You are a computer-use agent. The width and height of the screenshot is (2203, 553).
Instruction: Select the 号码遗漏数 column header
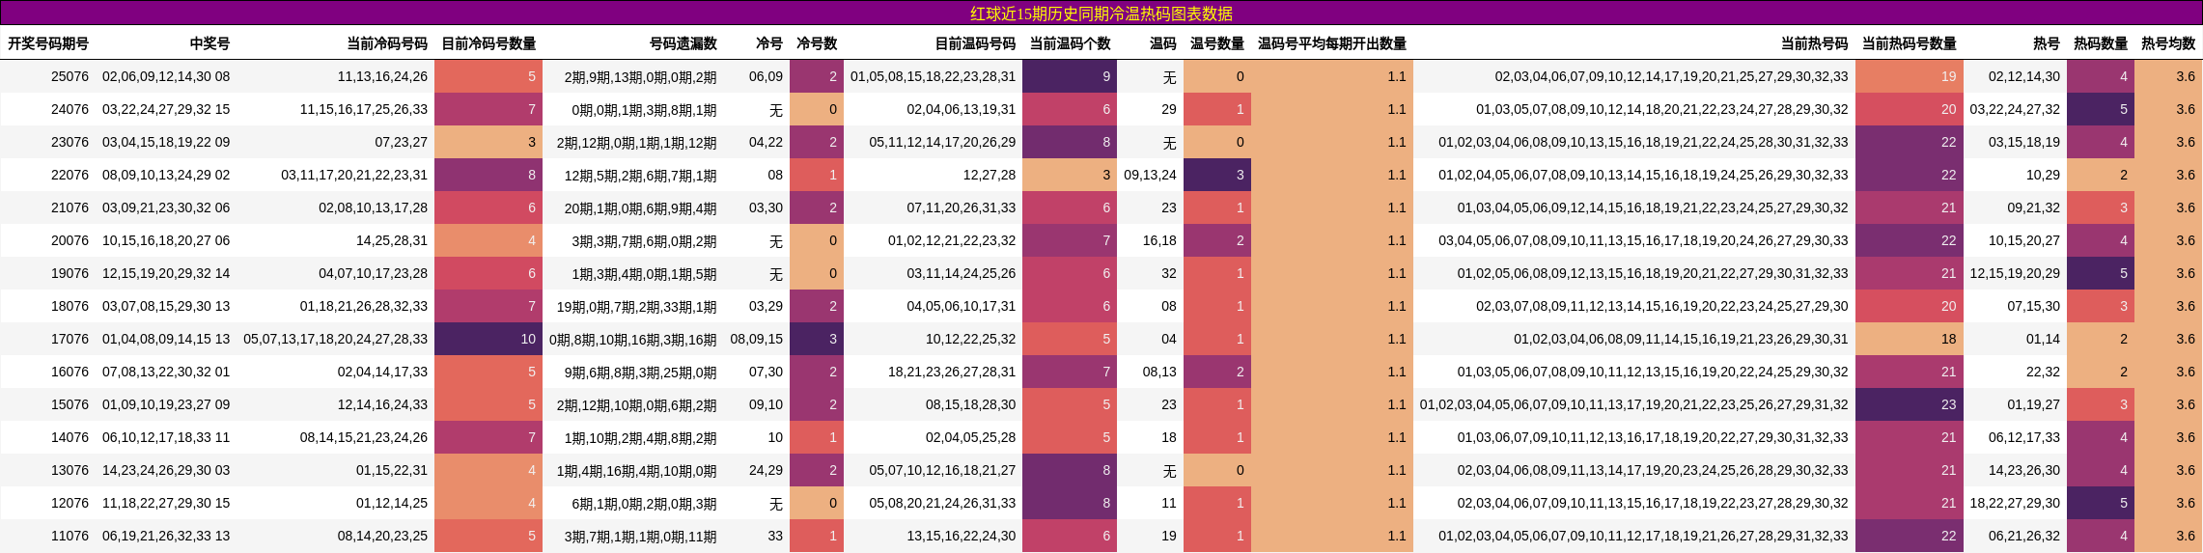coord(683,43)
